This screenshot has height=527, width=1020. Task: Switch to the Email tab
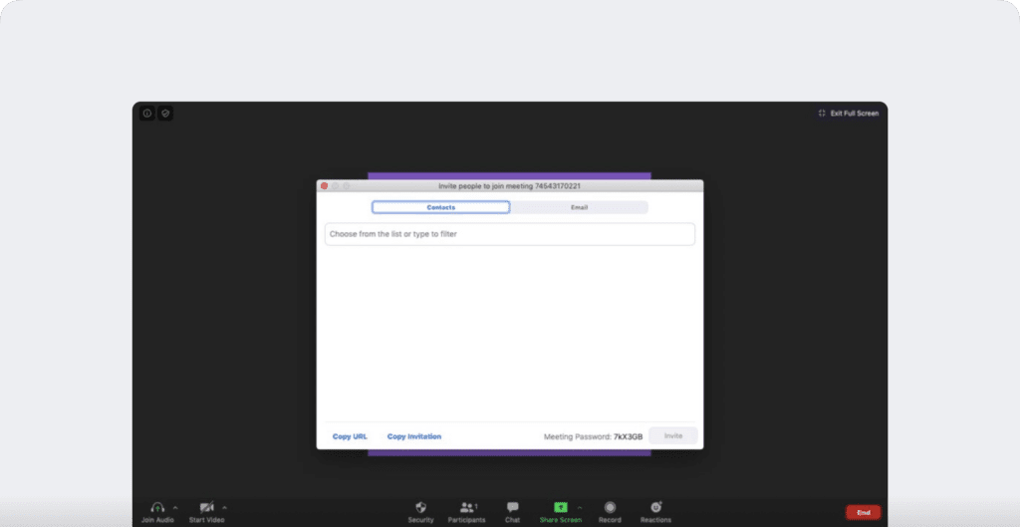point(579,207)
